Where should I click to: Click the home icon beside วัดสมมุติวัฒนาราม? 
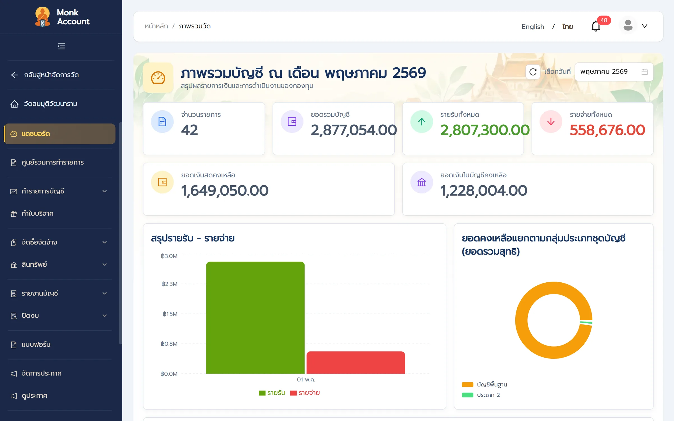14,104
